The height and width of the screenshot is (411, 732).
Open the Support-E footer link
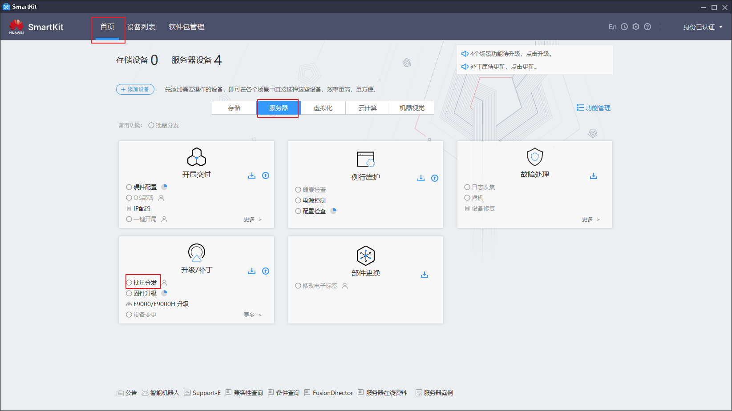coord(202,393)
